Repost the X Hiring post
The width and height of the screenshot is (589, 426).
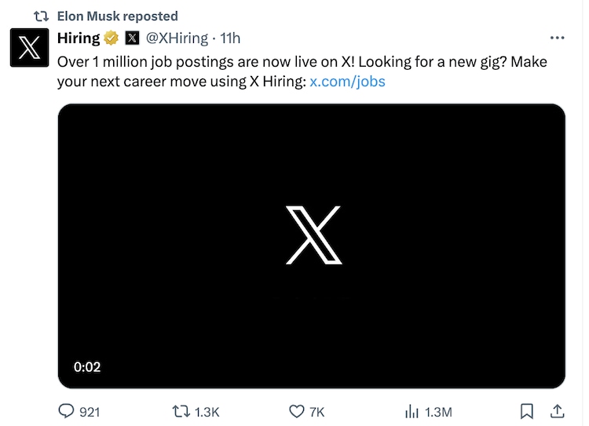pos(181,411)
